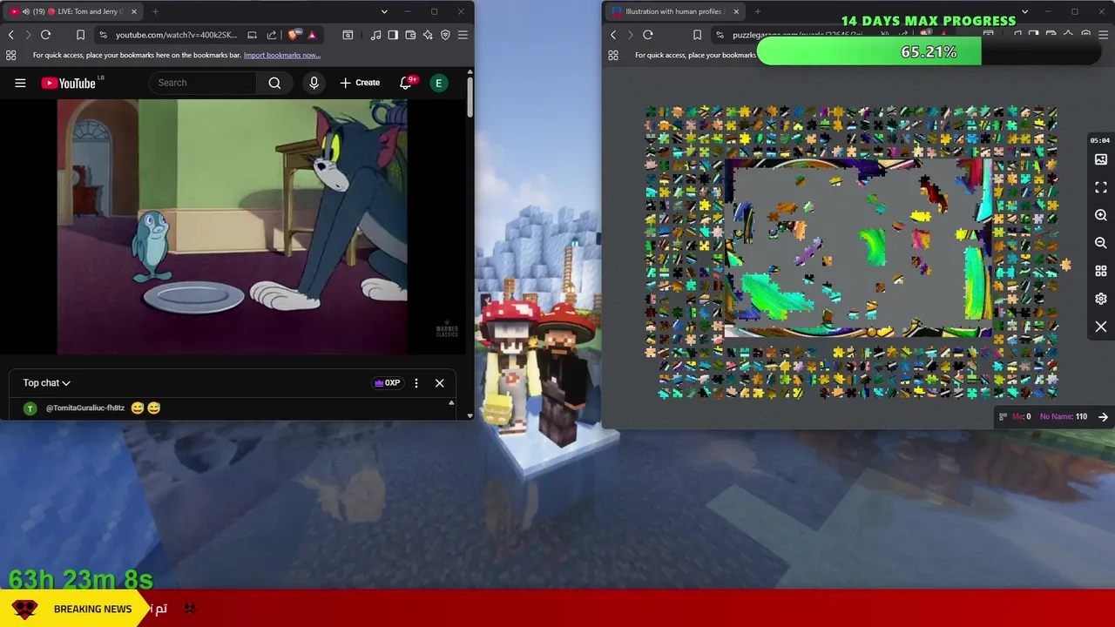Focus the YouTube search field
The height and width of the screenshot is (627, 1115).
tap(203, 83)
